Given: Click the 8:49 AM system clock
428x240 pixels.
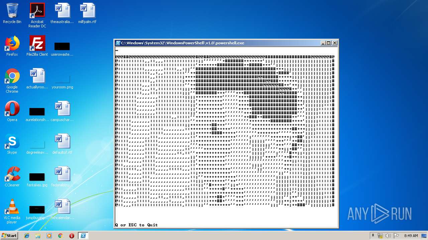Looking at the screenshot, I should 411,236.
